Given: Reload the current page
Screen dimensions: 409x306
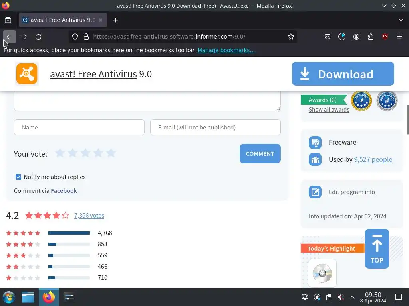Looking at the screenshot, I should click(38, 37).
